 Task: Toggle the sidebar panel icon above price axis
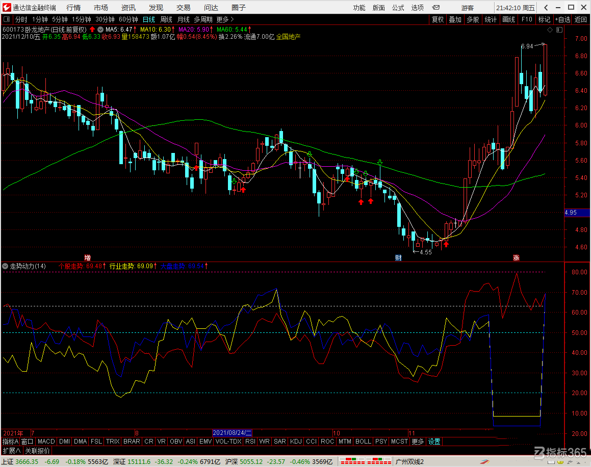(x=559, y=30)
